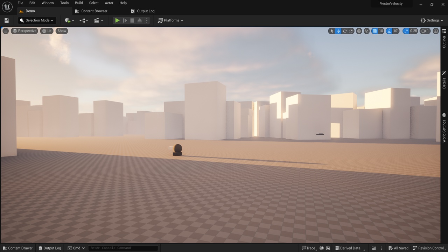Click the Unreal Engine logo icon
Viewport: 448px width, 252px height.
(x=7, y=7)
